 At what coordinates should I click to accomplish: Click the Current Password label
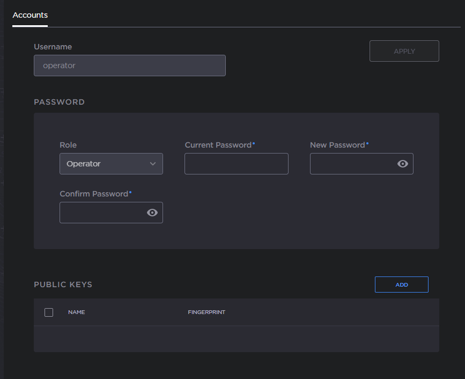[x=218, y=145]
